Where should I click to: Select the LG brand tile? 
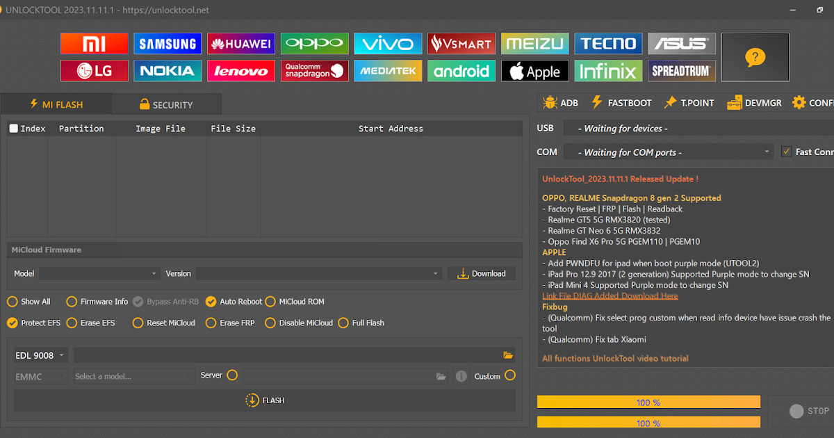[x=94, y=71]
